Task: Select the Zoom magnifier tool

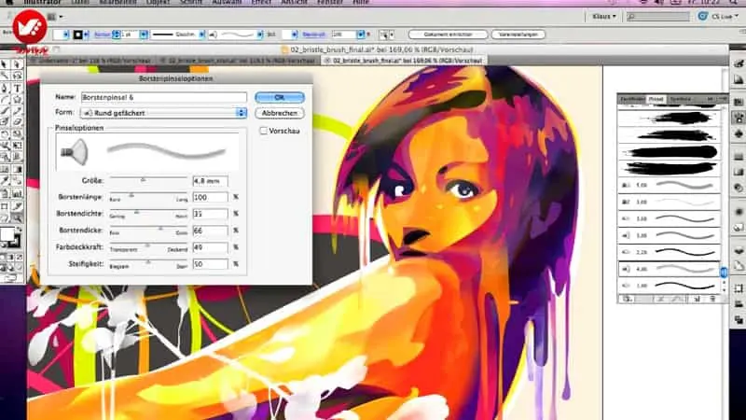Action: [17, 218]
